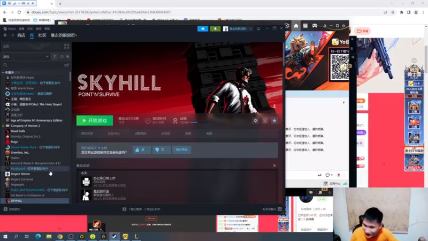This screenshot has width=428, height=241.
Task: Add a game at Steam bottom left
Action: tap(12, 209)
